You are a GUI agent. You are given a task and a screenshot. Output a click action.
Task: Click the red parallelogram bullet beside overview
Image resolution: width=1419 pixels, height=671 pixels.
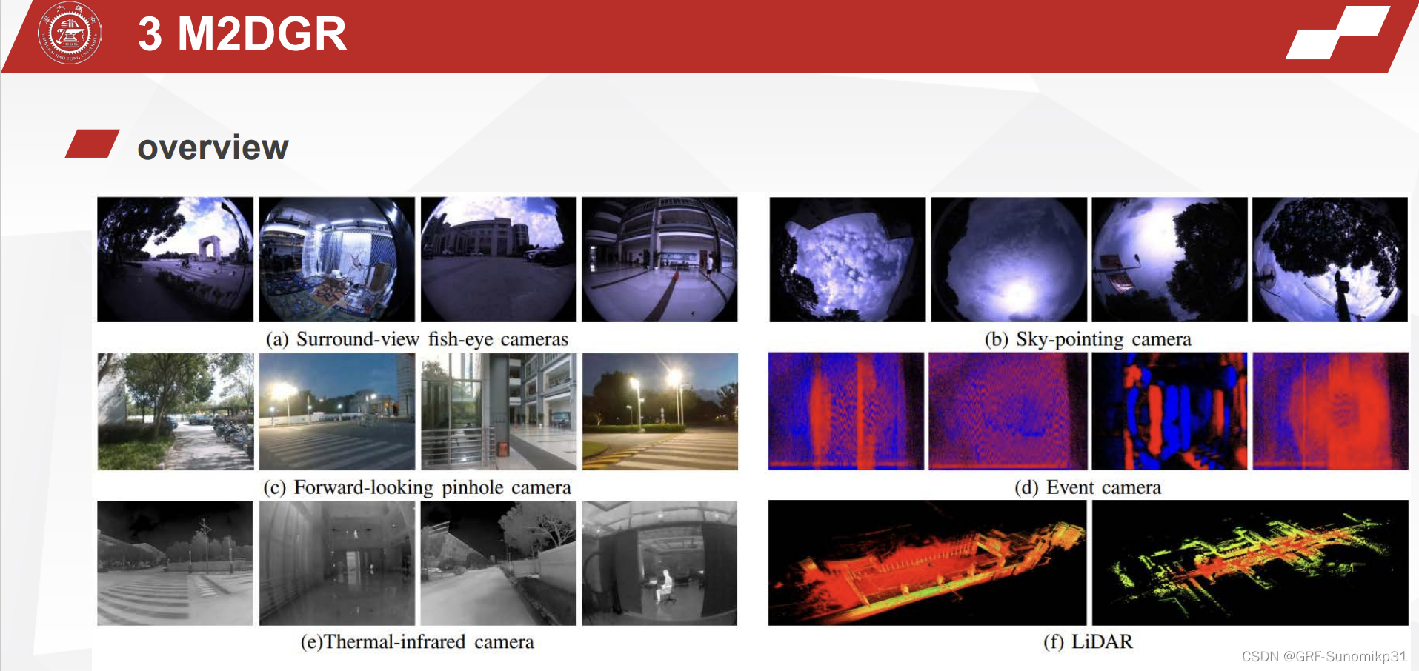click(x=93, y=144)
